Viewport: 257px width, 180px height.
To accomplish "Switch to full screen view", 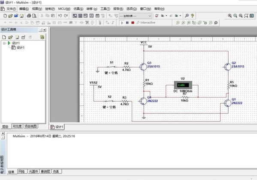I will [252, 16].
